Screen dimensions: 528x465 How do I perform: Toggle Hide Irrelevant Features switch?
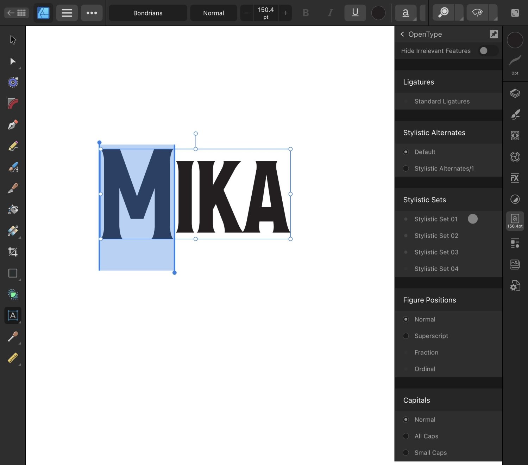point(488,51)
